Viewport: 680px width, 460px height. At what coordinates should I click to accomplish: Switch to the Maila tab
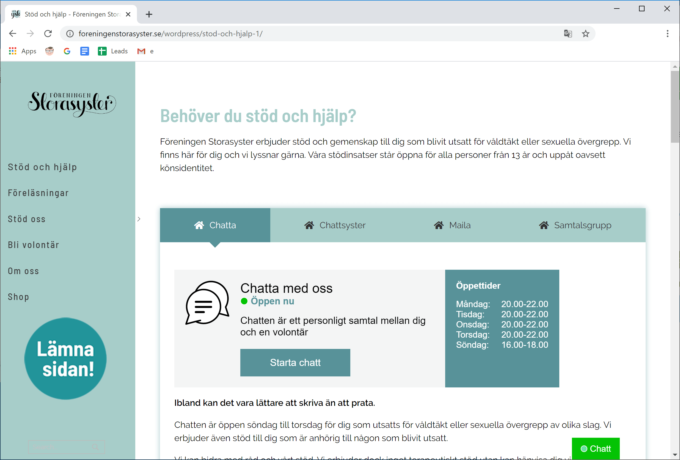452,225
